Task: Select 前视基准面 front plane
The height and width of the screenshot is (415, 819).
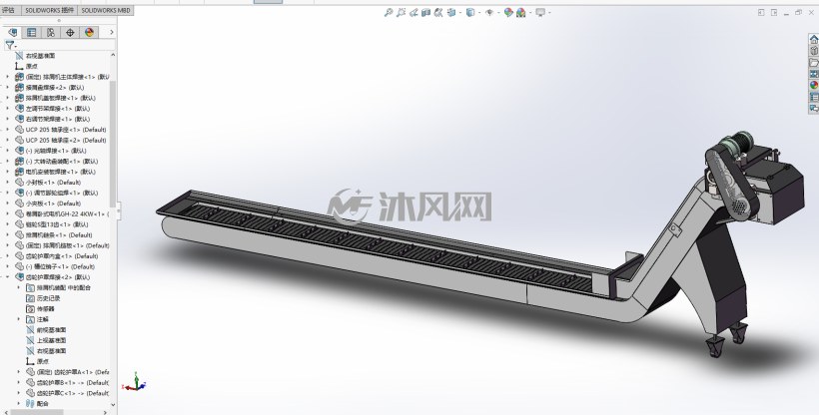Action: coord(51,330)
